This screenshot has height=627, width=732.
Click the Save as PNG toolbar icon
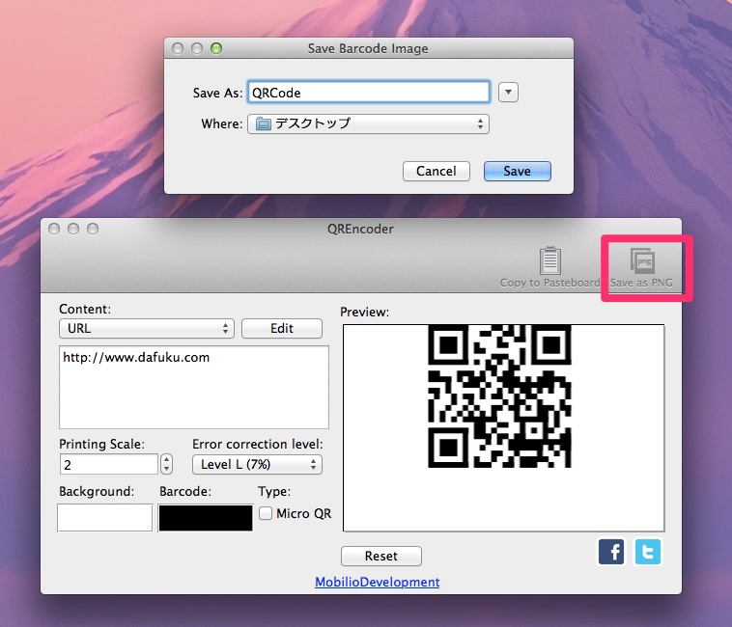pyautogui.click(x=642, y=260)
